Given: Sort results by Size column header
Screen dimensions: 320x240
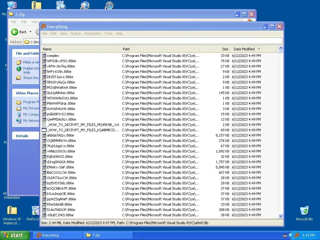Looking at the screenshot, I should tap(215, 49).
